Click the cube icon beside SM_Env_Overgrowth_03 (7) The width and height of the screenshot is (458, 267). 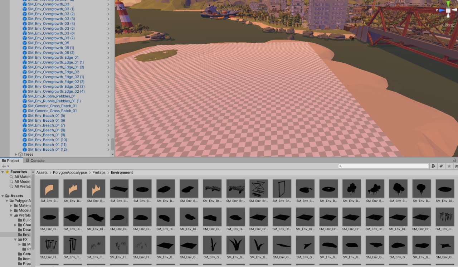[x=25, y=38]
